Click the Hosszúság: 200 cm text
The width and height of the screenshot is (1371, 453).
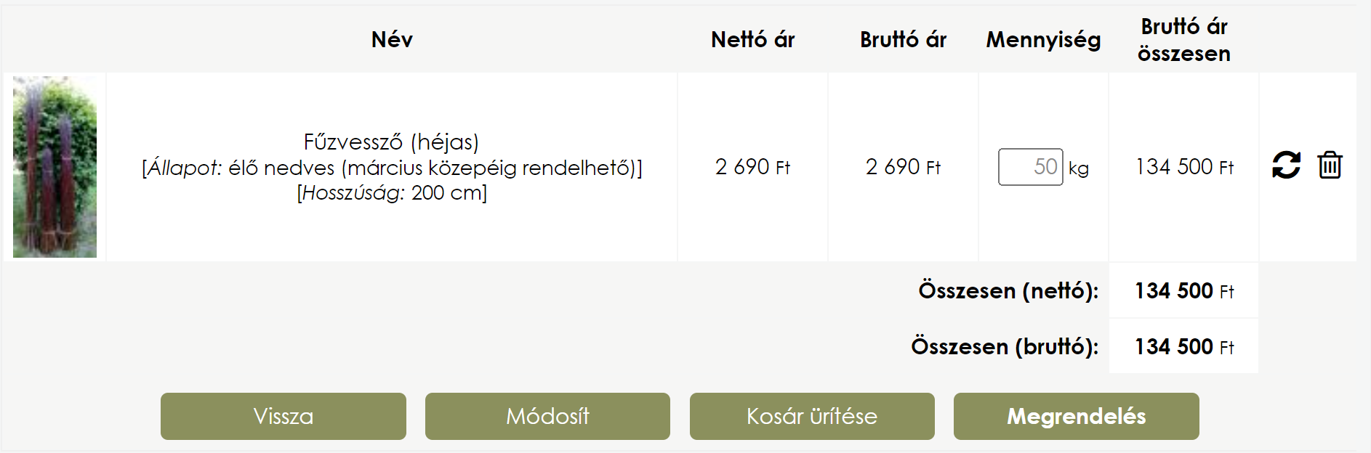point(392,193)
